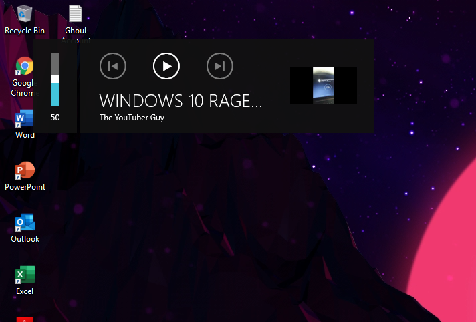Viewport: 476px width, 322px height.
Task: Click the play button in media overlay
Action: (166, 66)
